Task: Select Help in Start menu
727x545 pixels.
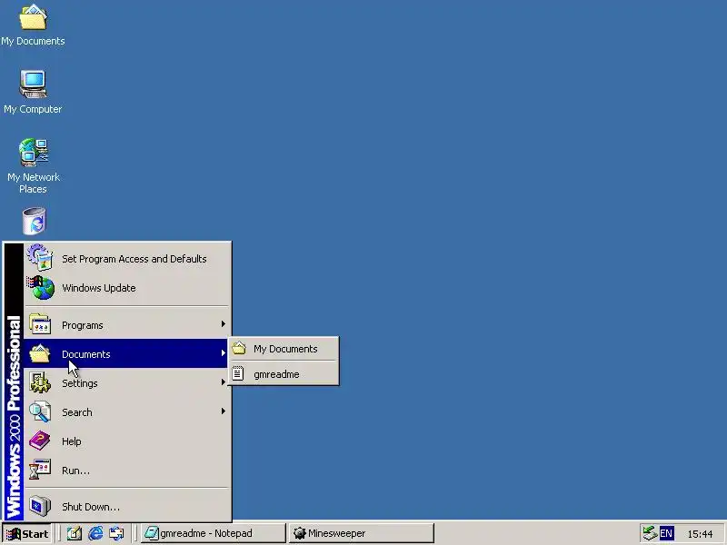Action: (126, 441)
